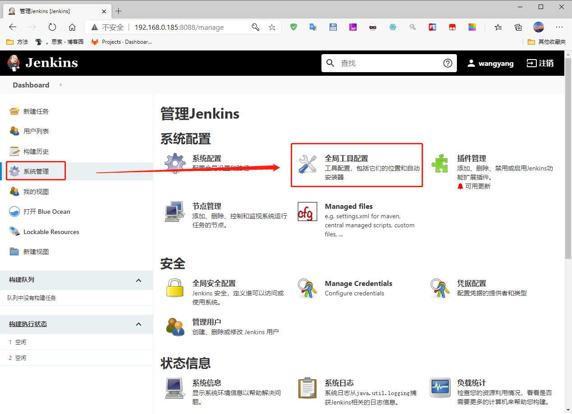
Task: Click the 插件管理 green puzzle icon
Action: [x=440, y=164]
